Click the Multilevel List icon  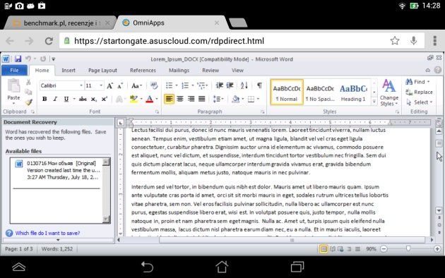click(x=201, y=85)
